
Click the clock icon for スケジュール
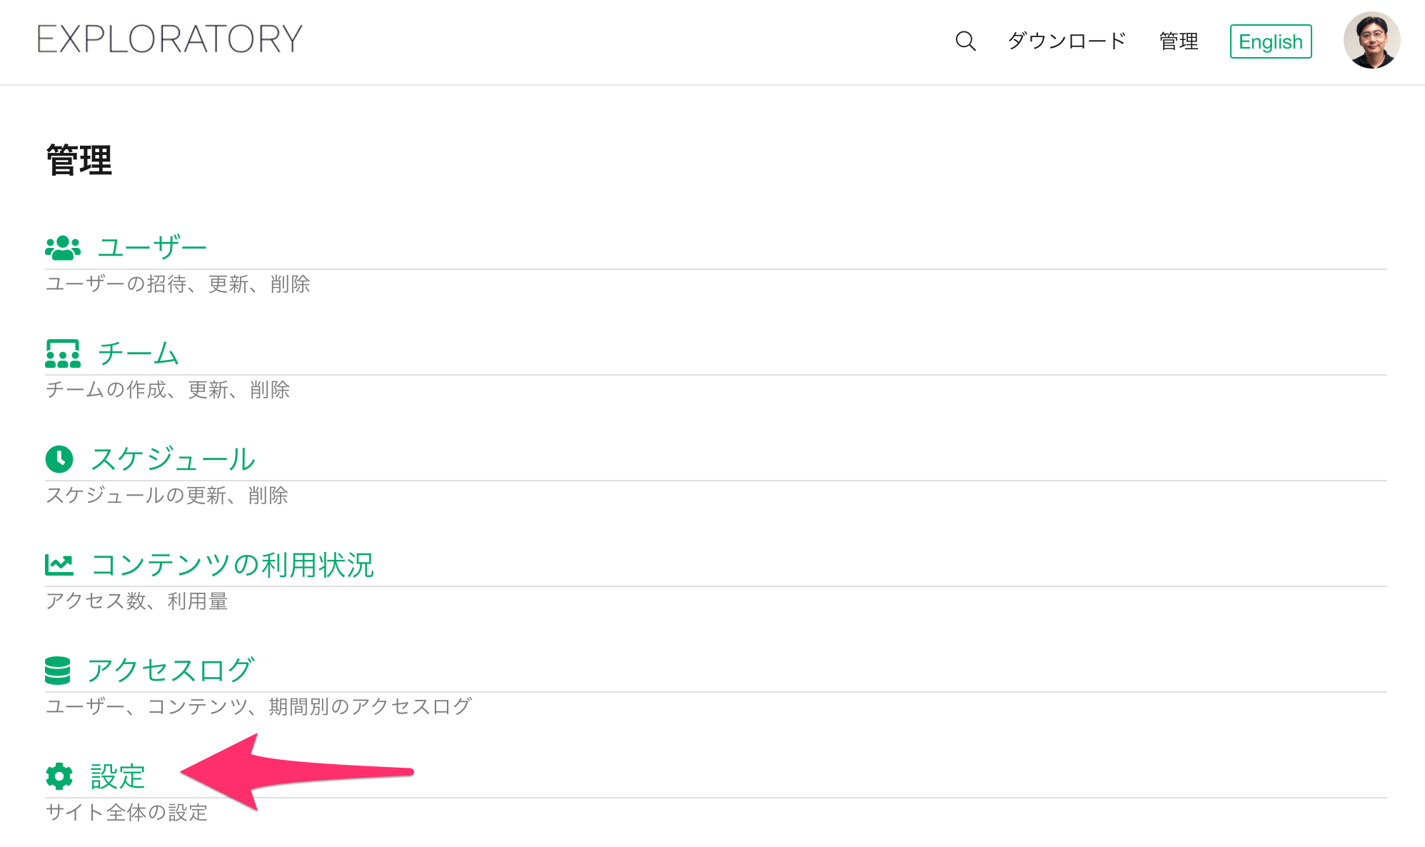(59, 459)
